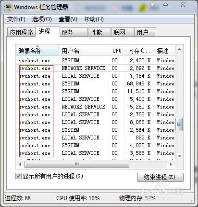The width and height of the screenshot is (198, 207).
Task: Close the Task Manager window
Action: pyautogui.click(x=183, y=4)
